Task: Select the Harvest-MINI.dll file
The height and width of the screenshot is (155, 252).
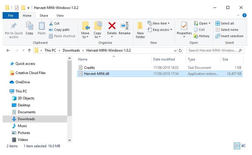Action: click(160, 74)
